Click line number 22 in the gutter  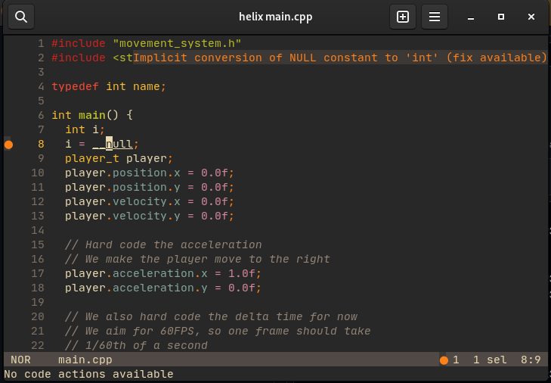(x=38, y=345)
